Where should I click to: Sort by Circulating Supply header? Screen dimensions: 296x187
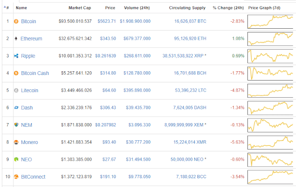coord(187,8)
